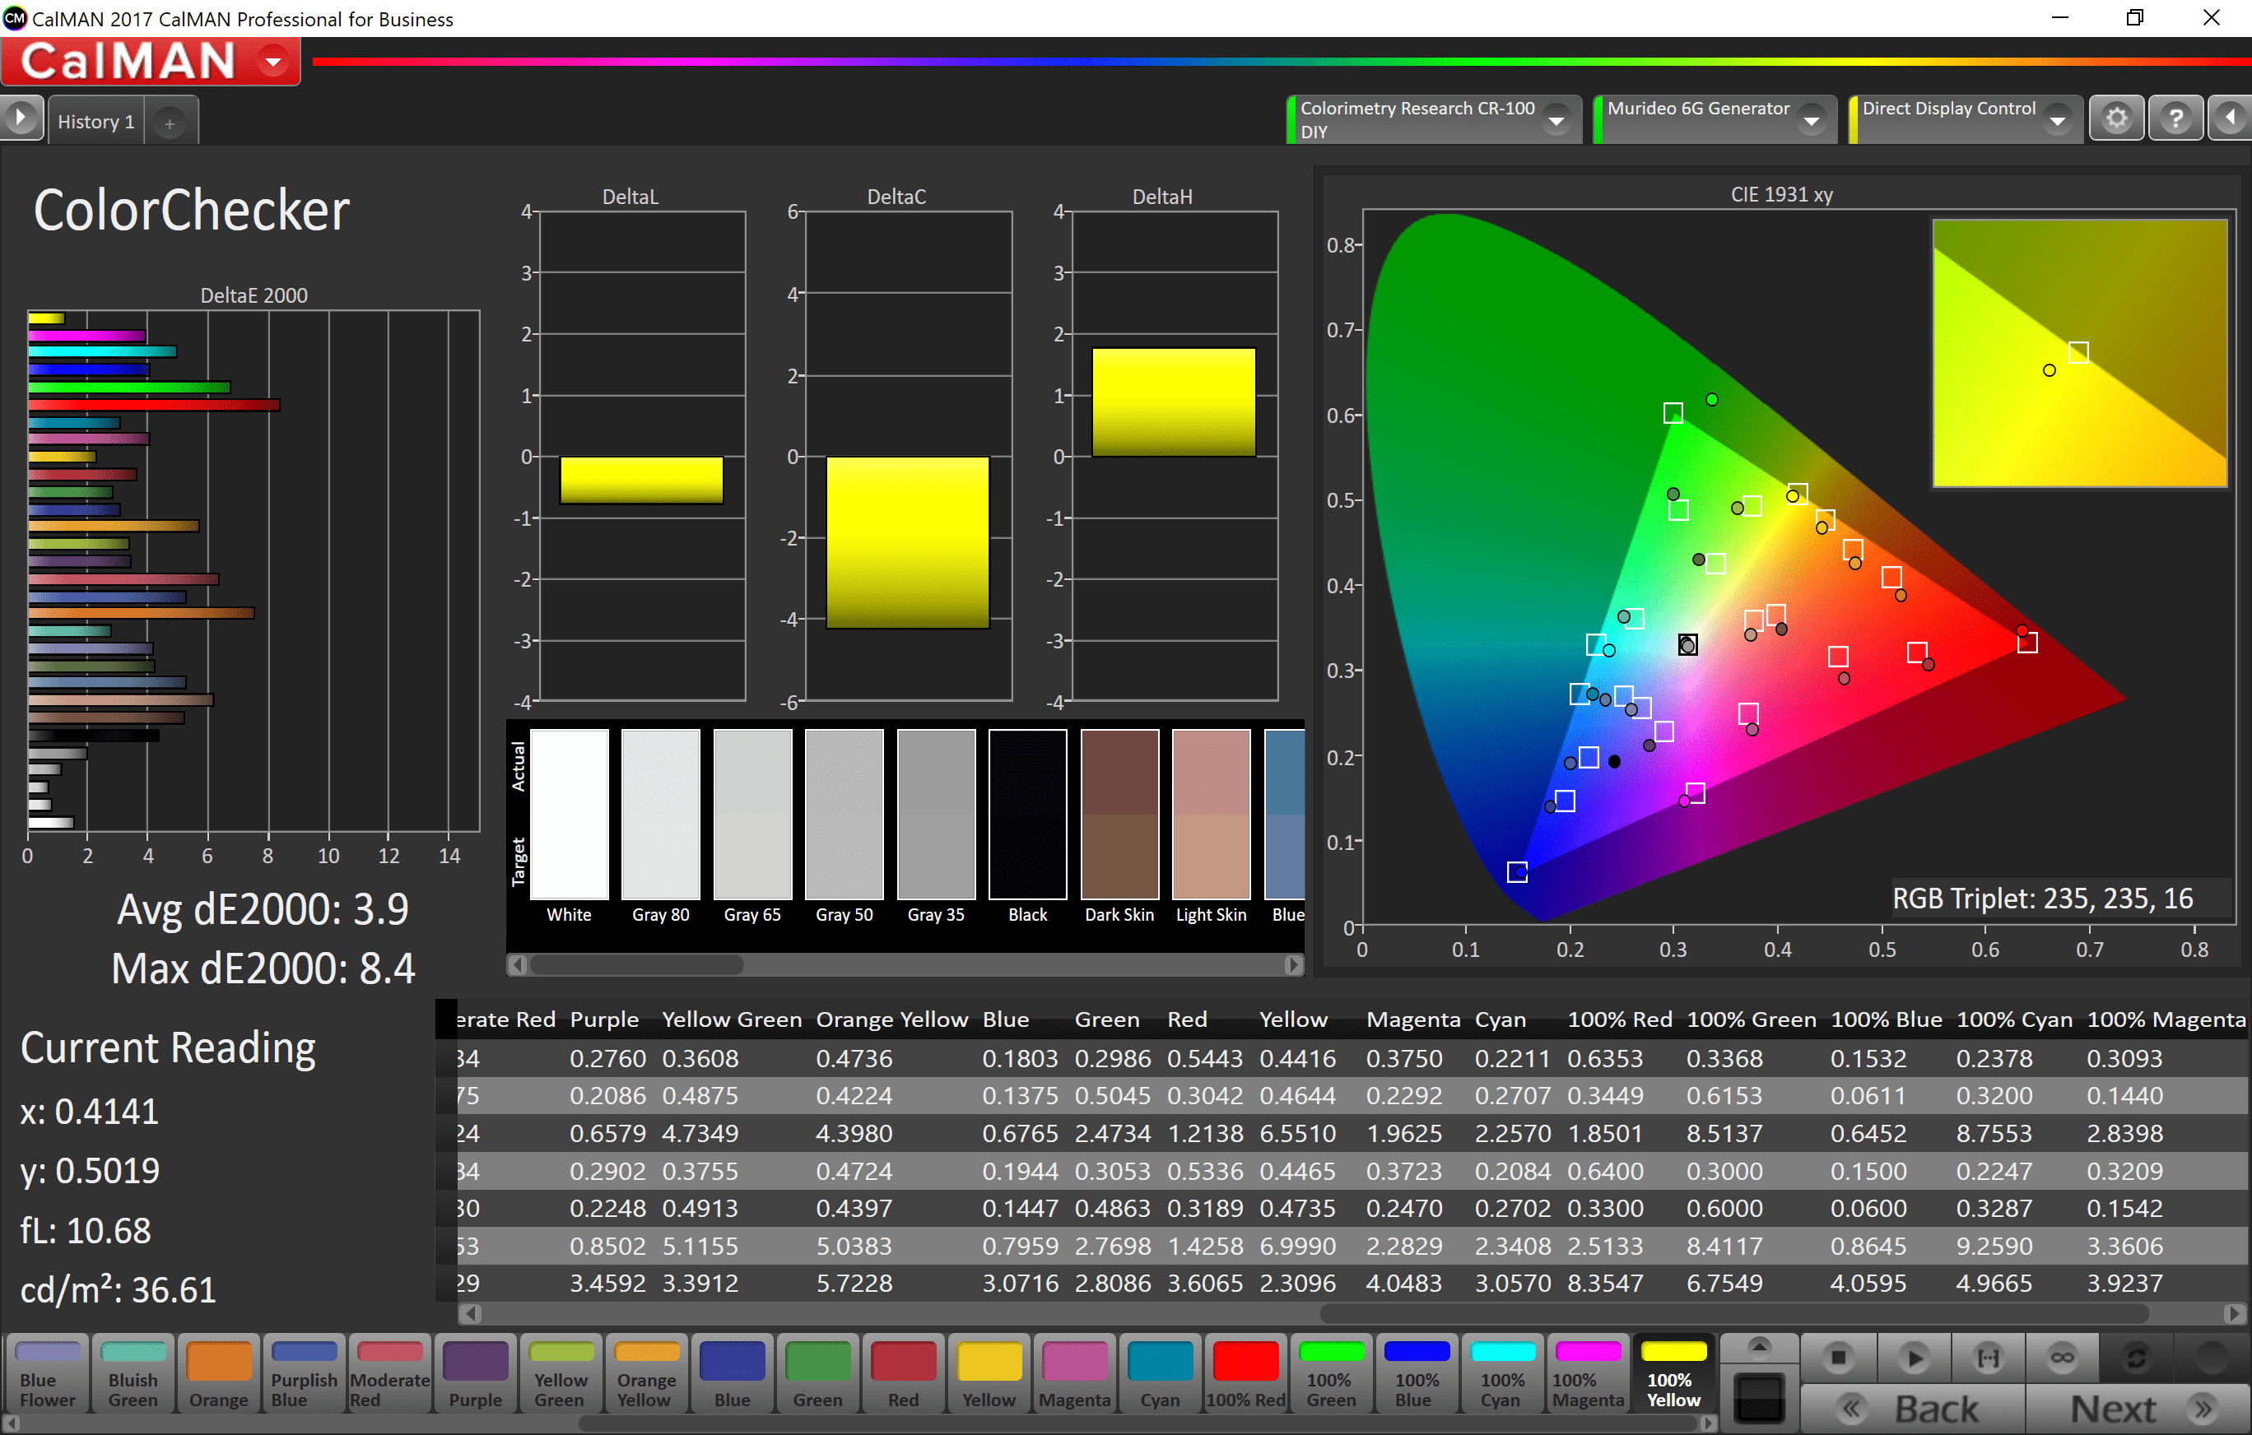
Task: Go to Back page
Action: click(1913, 1408)
